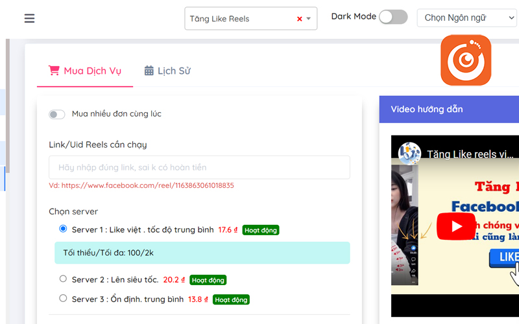Enable Mua nhiều đơn cùng lúc switch
This screenshot has height=324, width=519.
[x=57, y=115]
